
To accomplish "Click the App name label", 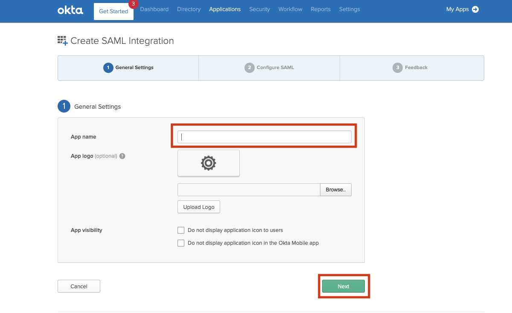I will [84, 137].
